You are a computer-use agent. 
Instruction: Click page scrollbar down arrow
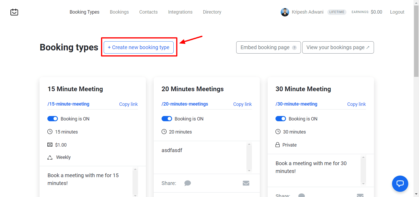pos(416,194)
